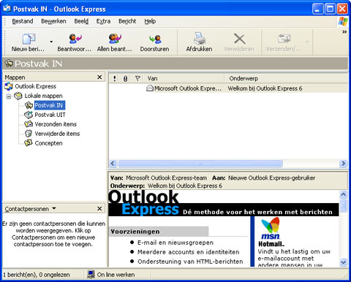The height and width of the screenshot is (282, 351).
Task: Click the Afdrukken printer icon
Action: click(200, 39)
